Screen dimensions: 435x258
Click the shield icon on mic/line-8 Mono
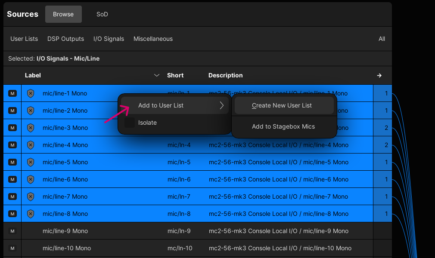(31, 214)
